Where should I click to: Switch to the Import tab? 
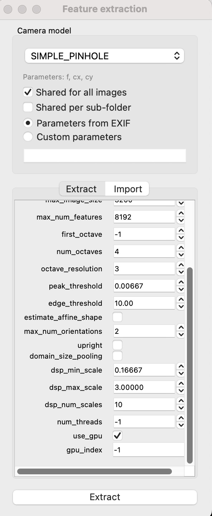pos(127,189)
